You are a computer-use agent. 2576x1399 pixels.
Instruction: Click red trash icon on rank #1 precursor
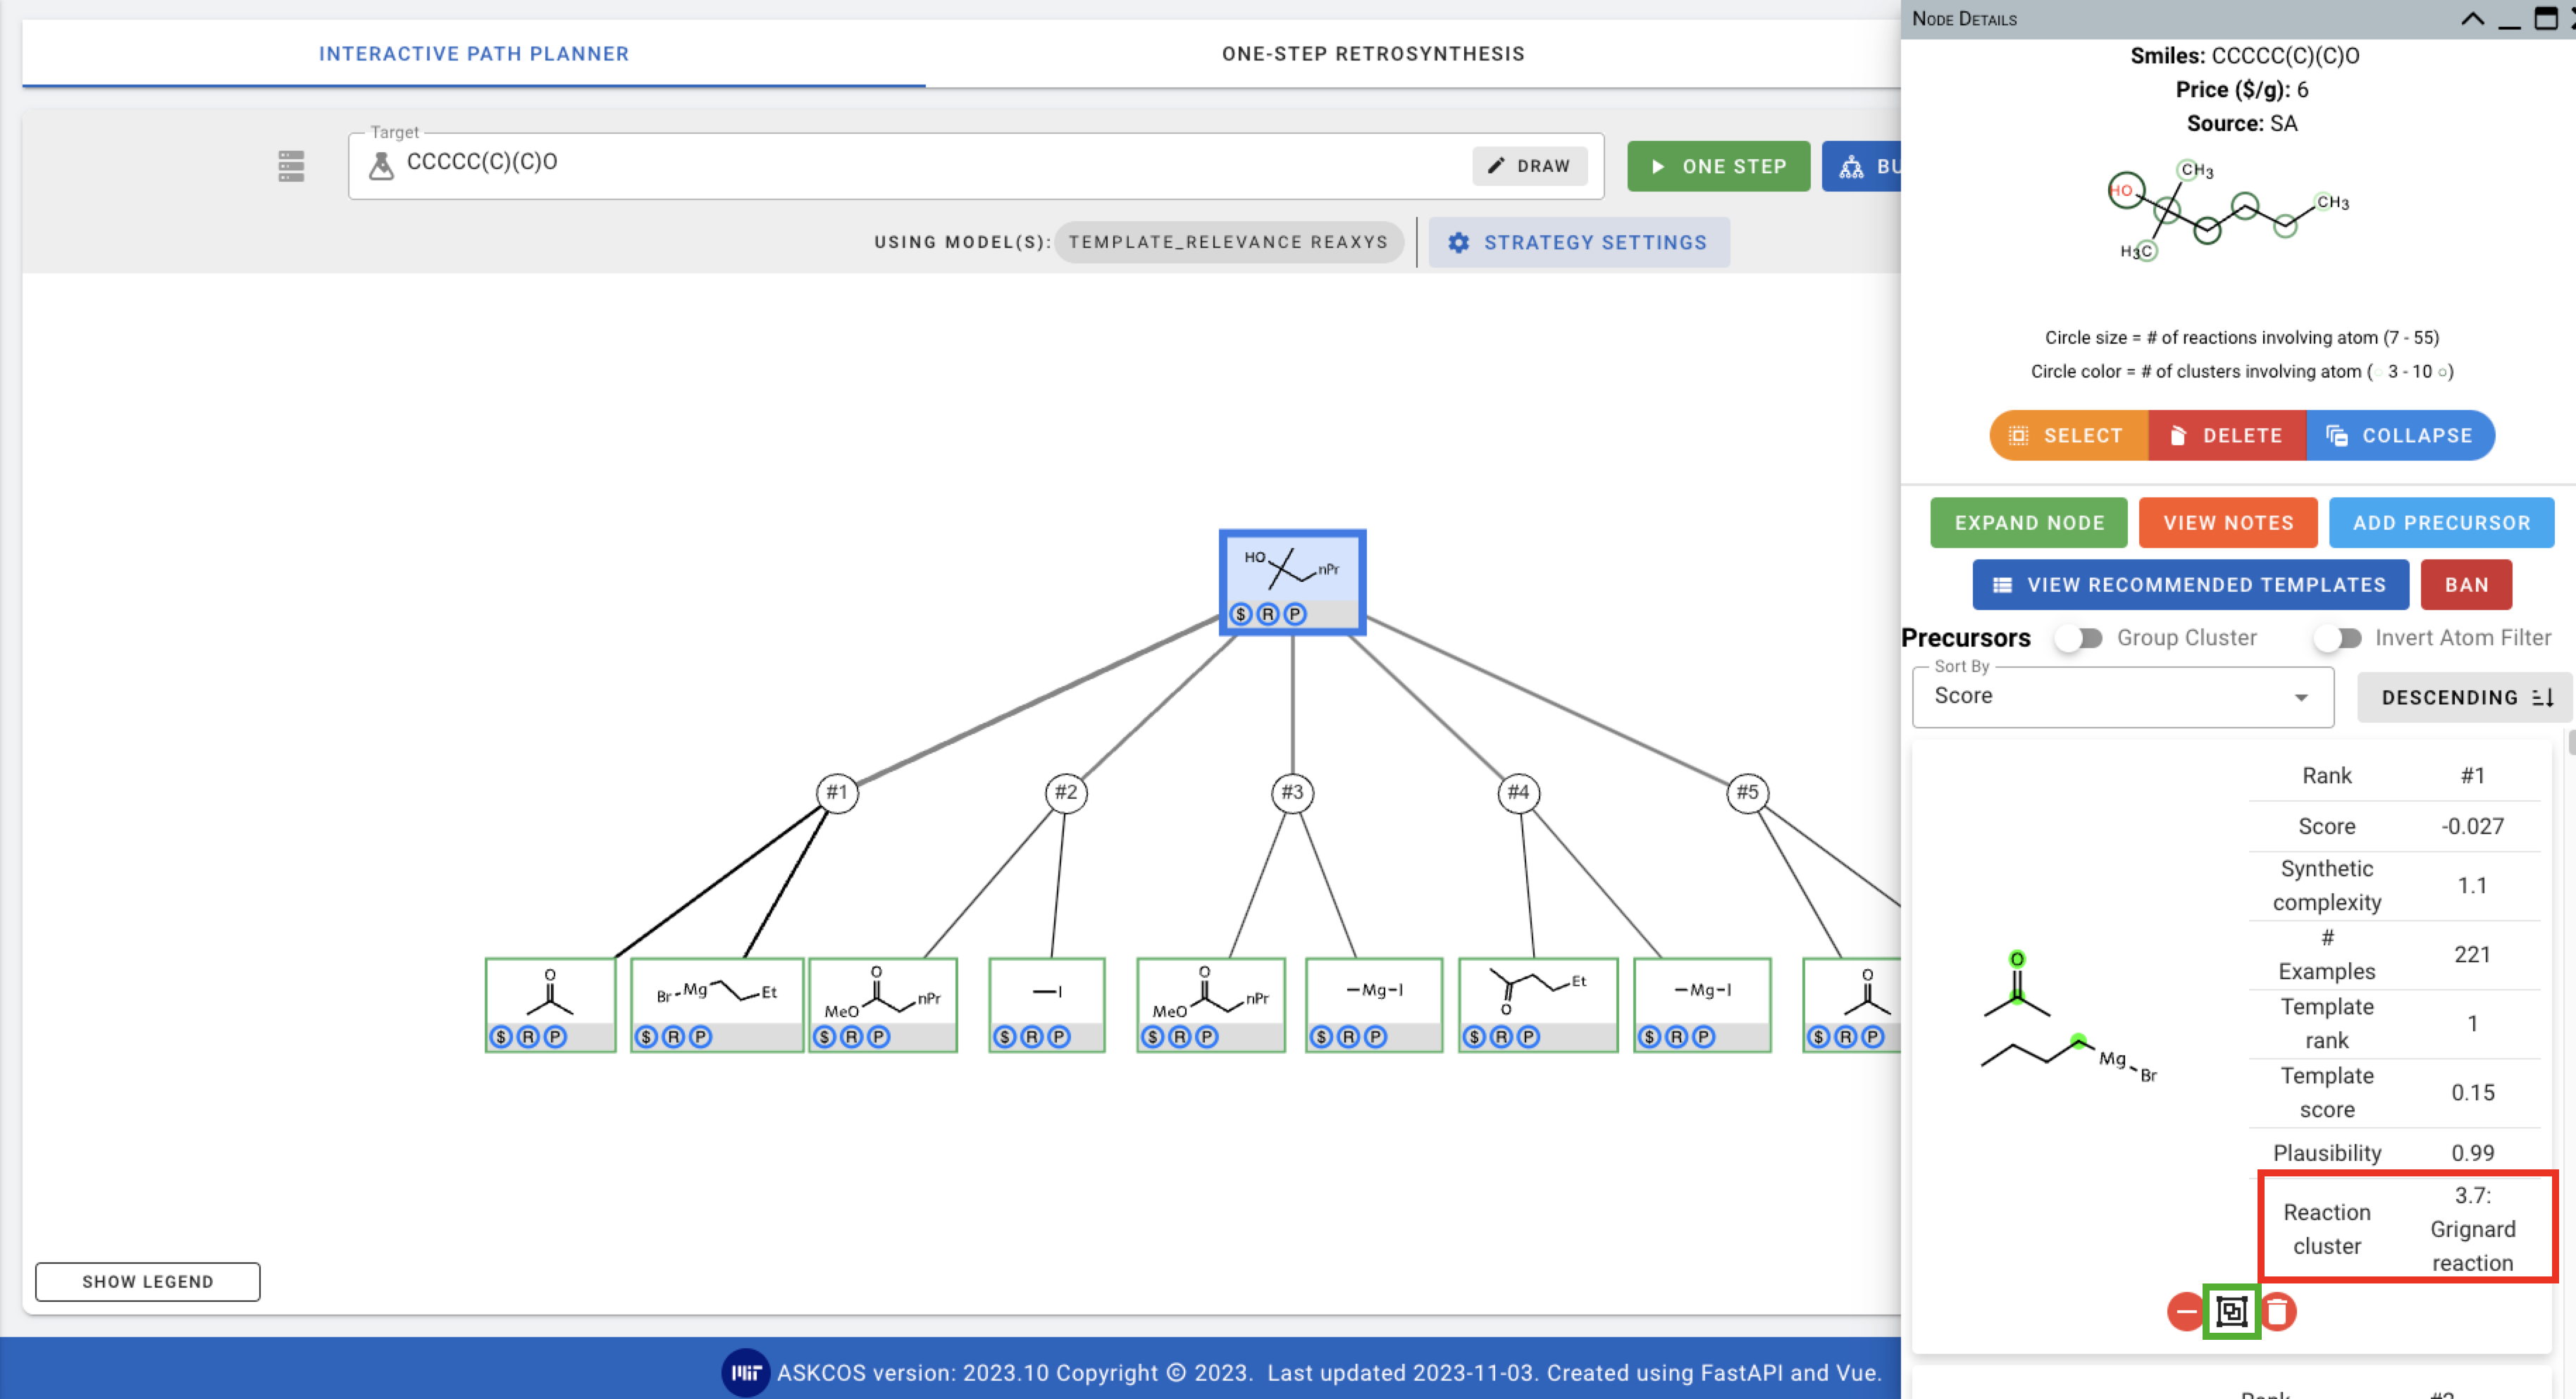[2278, 1311]
